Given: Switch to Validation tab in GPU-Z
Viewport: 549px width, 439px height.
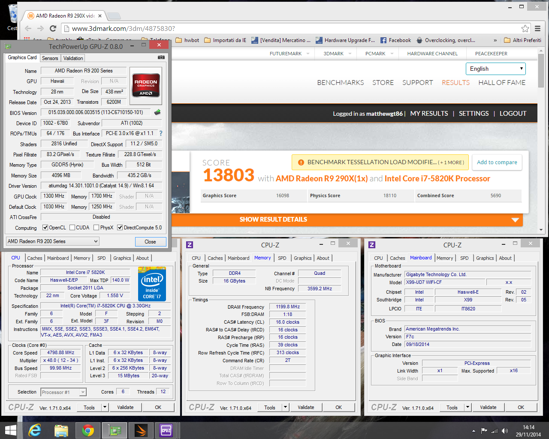Looking at the screenshot, I should click(73, 58).
